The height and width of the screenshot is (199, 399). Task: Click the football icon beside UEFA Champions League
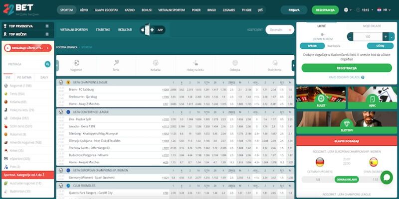tap(61, 82)
